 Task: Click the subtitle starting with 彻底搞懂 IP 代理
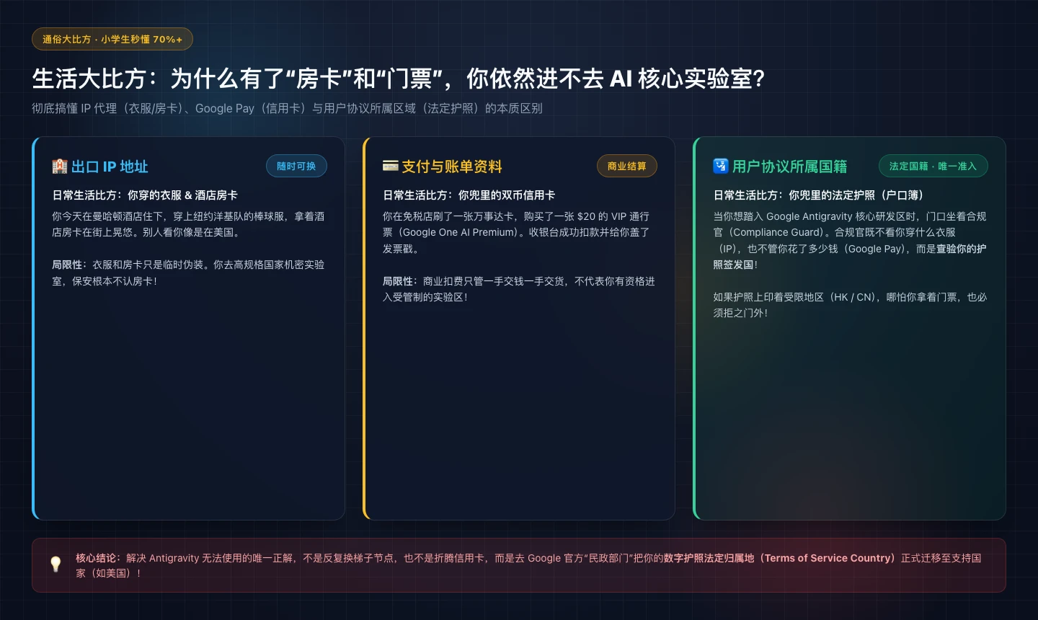click(287, 108)
